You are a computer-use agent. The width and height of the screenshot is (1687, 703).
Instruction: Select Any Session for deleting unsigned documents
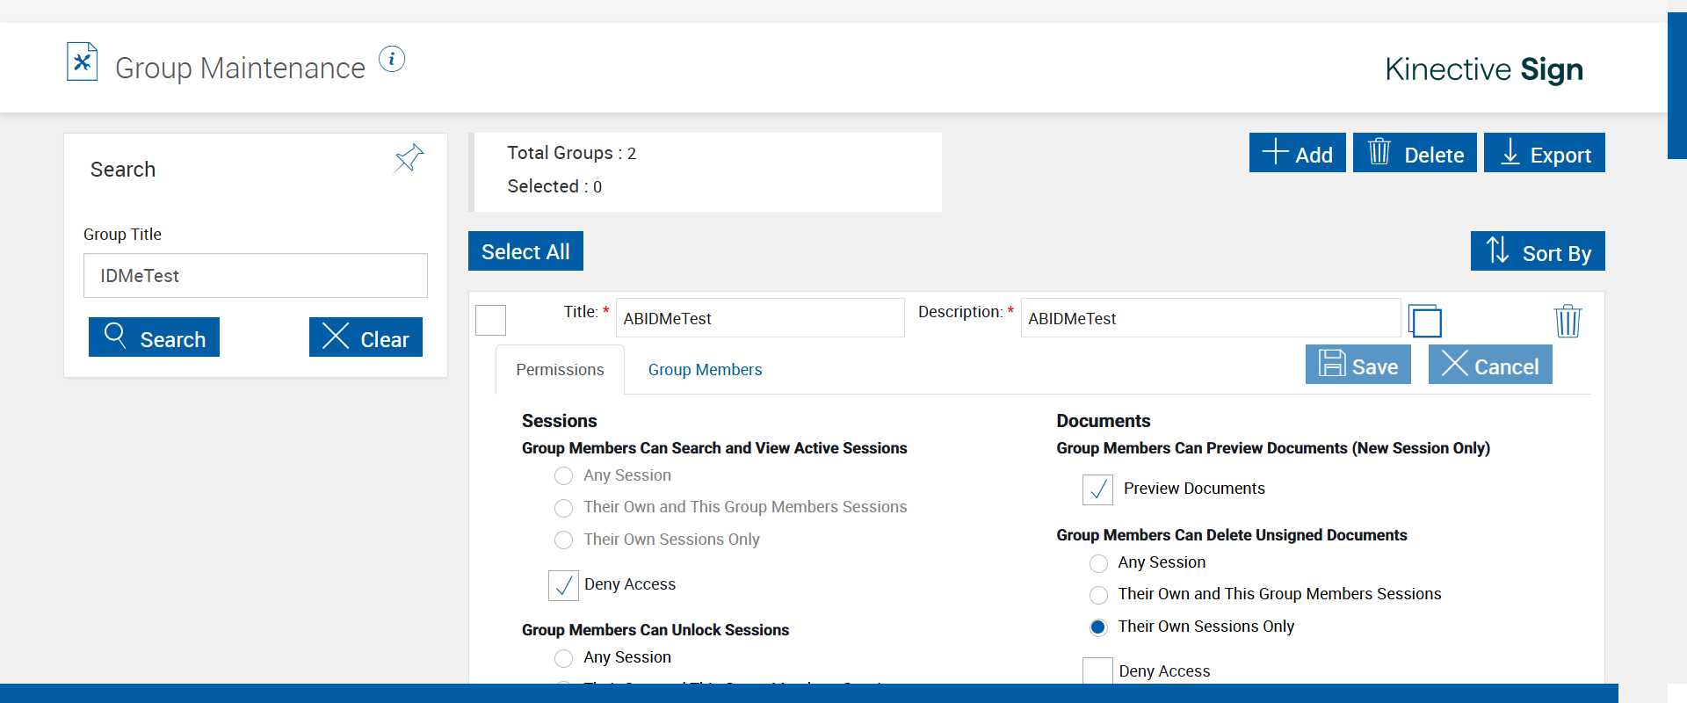coord(1098,563)
